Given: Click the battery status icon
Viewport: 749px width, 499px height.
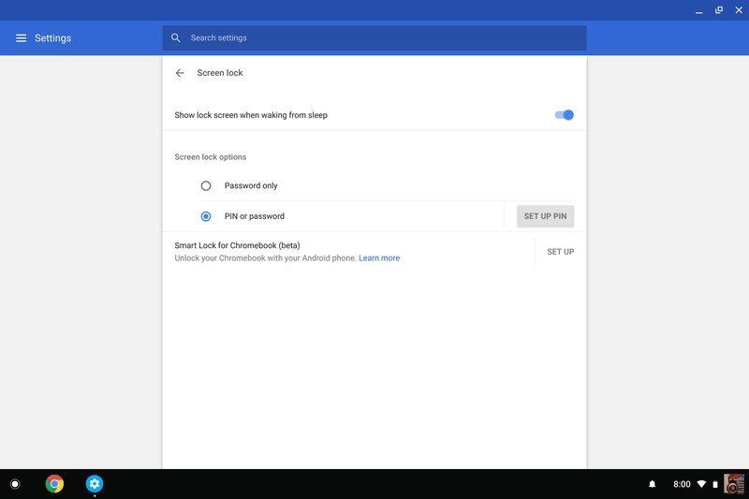Looking at the screenshot, I should point(715,484).
